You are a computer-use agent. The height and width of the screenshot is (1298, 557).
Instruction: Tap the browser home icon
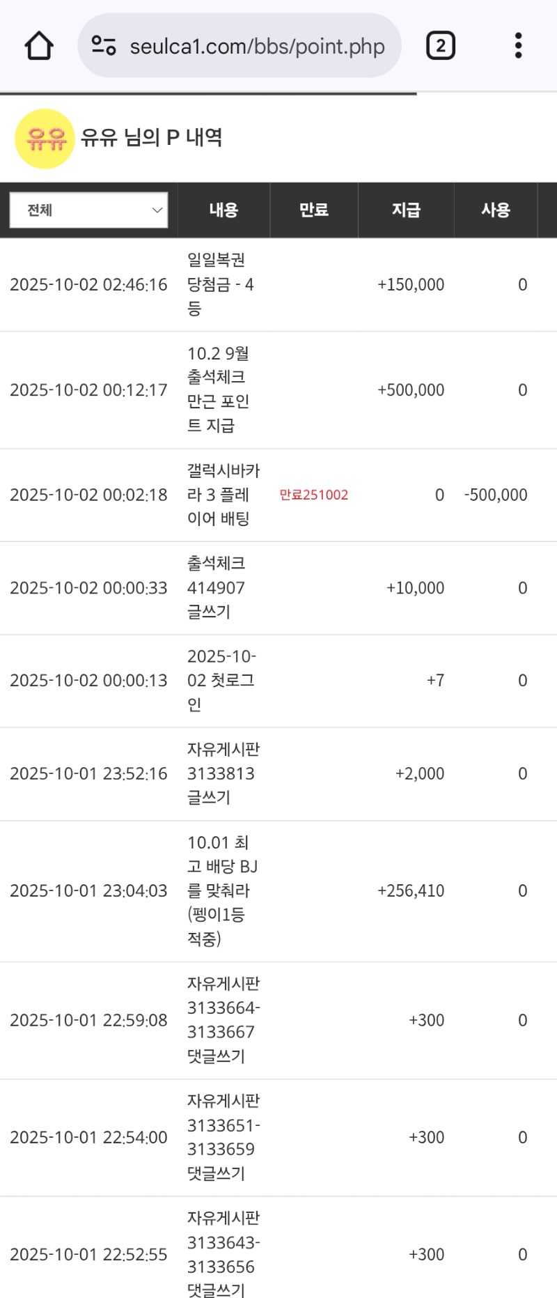pyautogui.click(x=39, y=46)
